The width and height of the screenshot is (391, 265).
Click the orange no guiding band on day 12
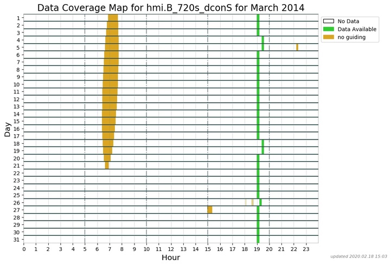(110, 99)
